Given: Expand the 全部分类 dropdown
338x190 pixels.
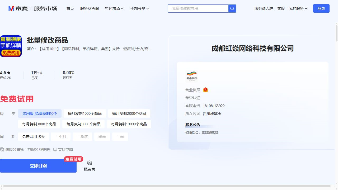Looking at the screenshot, I should [x=140, y=8].
